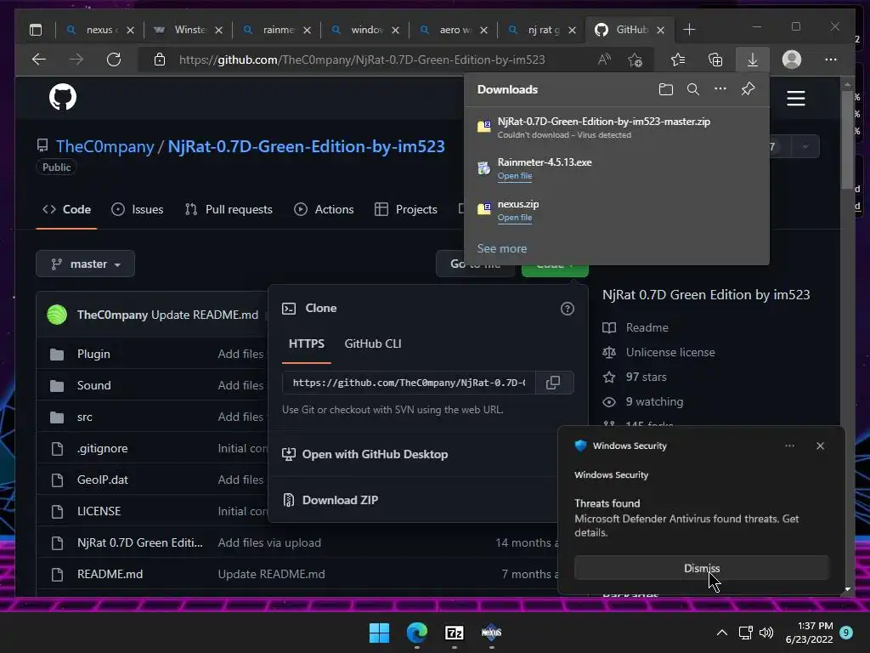Open downloads folder icon in Downloads panel
870x653 pixels.
666,88
